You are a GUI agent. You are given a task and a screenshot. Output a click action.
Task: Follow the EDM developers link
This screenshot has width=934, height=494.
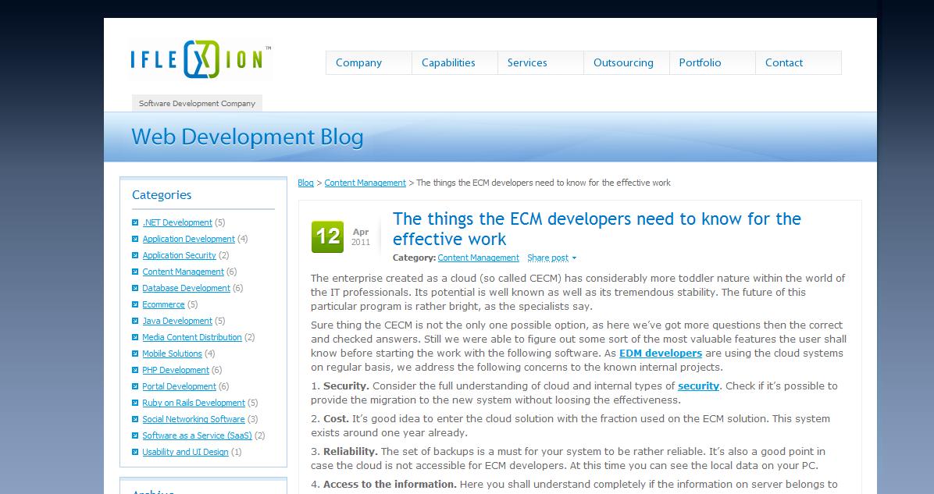point(661,353)
